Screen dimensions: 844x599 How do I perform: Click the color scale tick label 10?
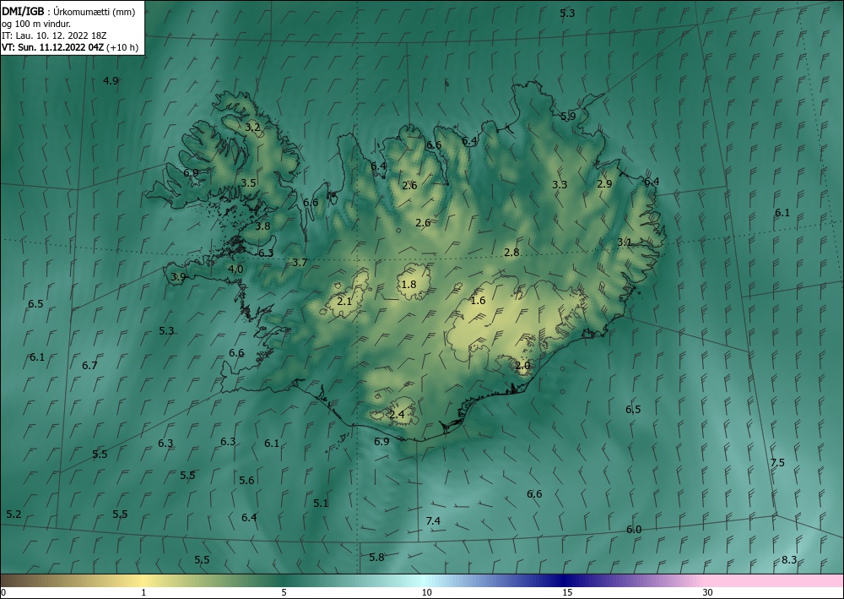pyautogui.click(x=426, y=592)
